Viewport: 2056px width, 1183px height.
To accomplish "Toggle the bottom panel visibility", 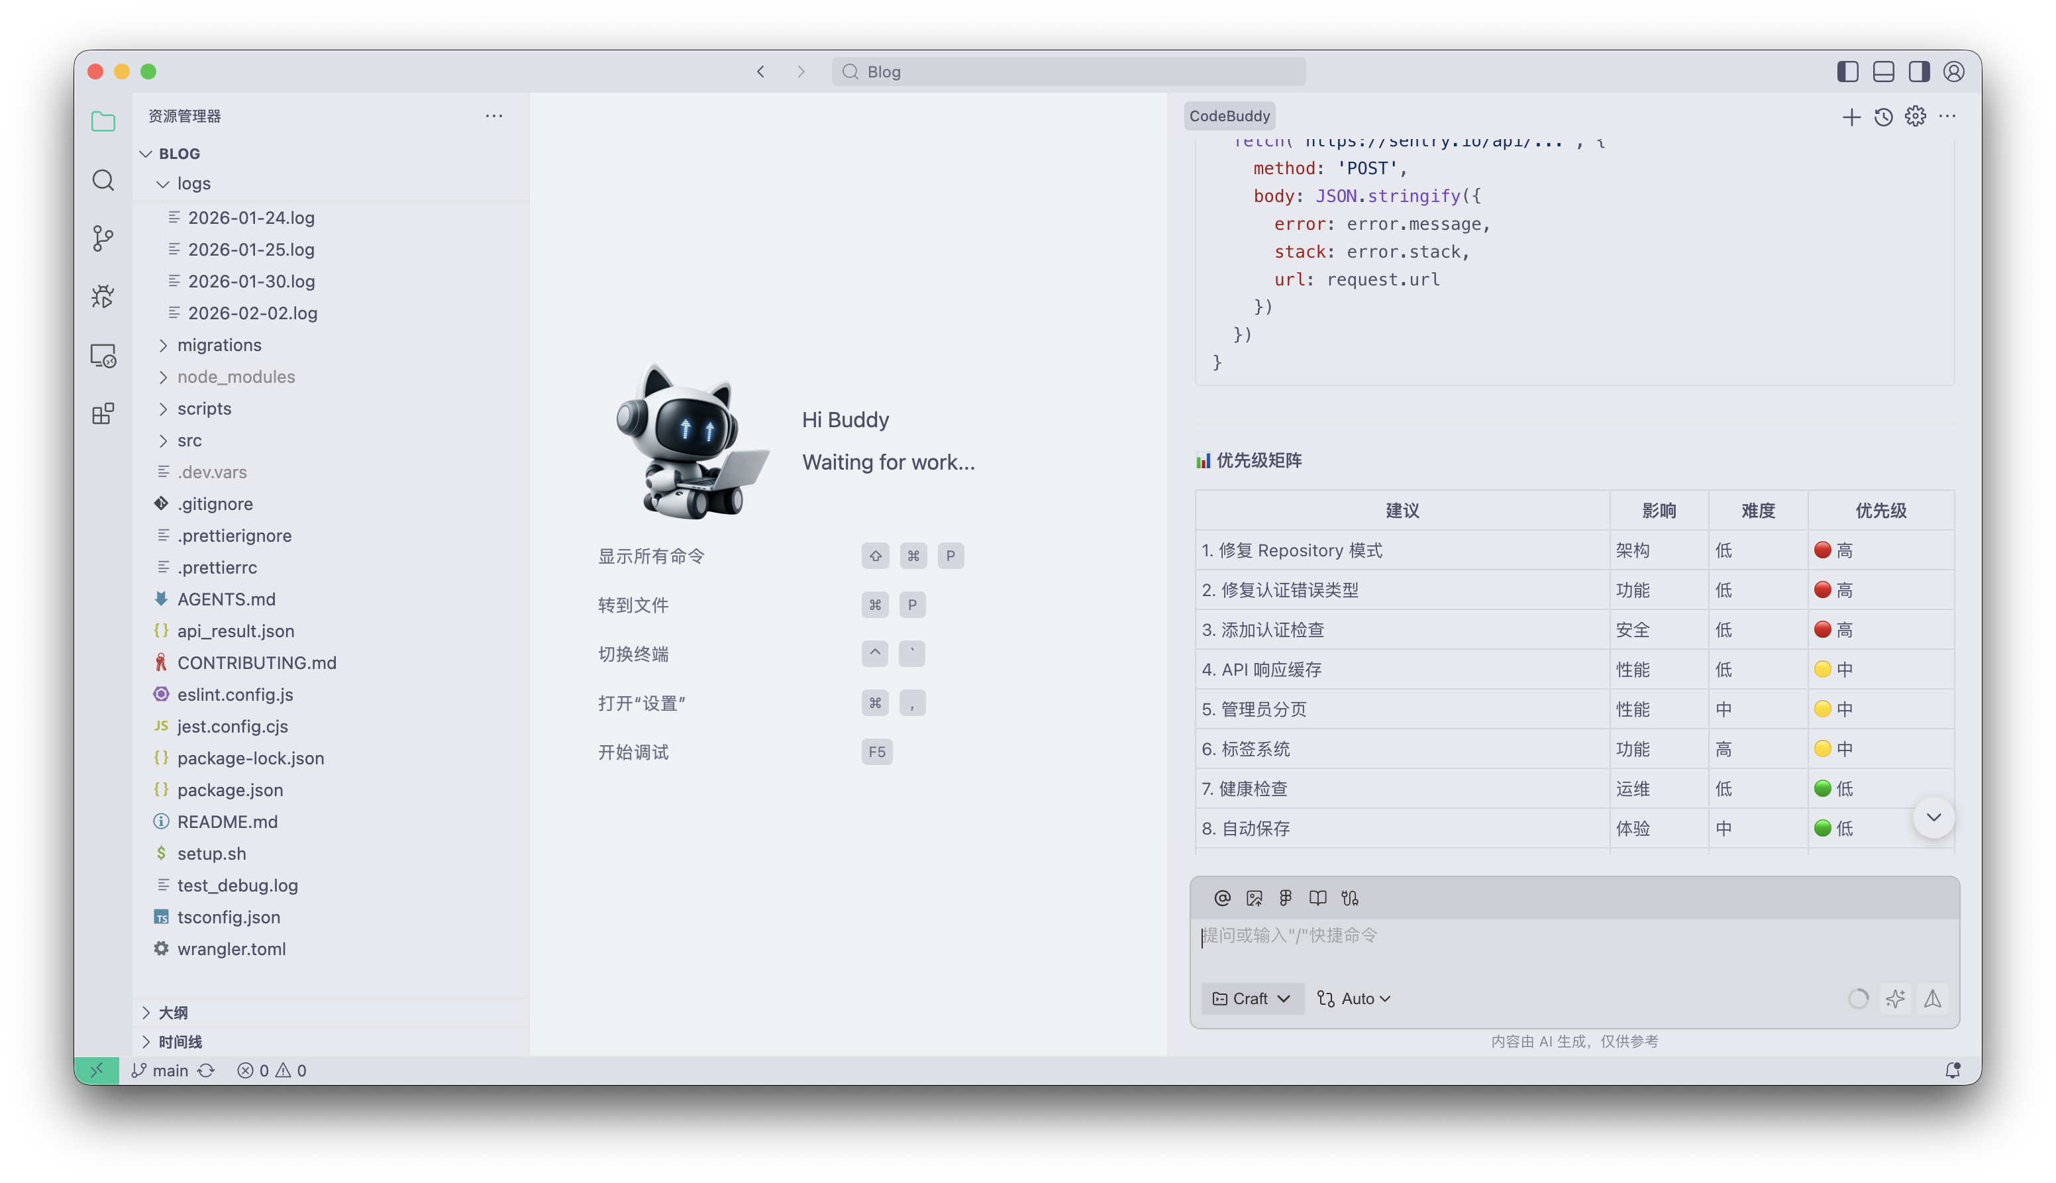I will [1883, 72].
